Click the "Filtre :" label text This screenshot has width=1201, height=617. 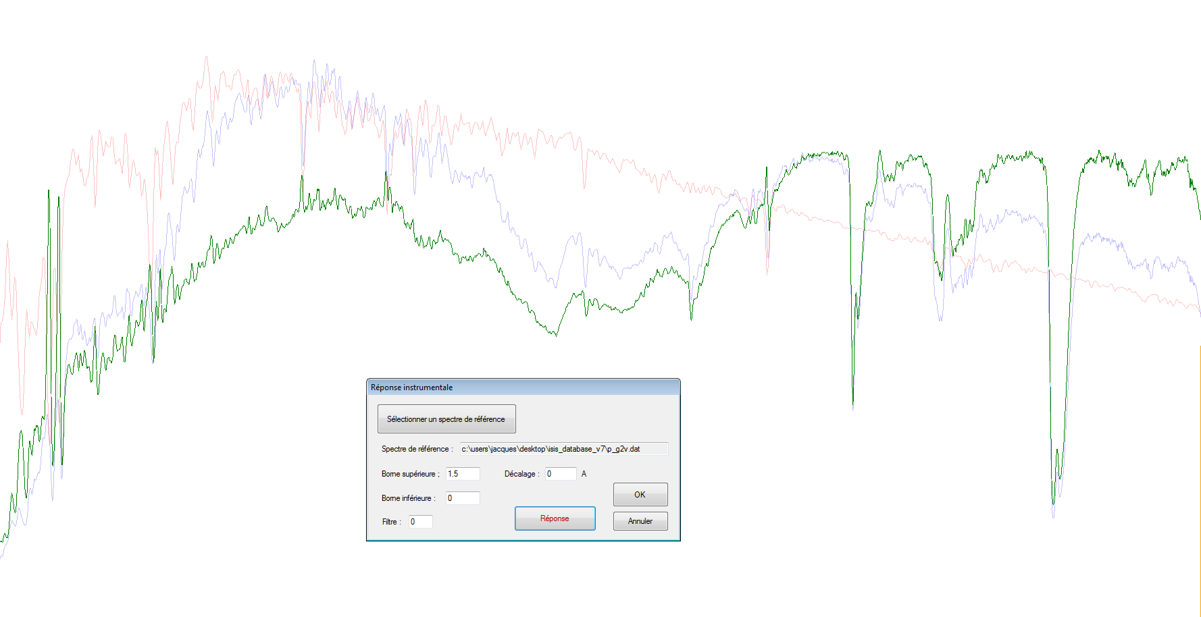point(391,522)
